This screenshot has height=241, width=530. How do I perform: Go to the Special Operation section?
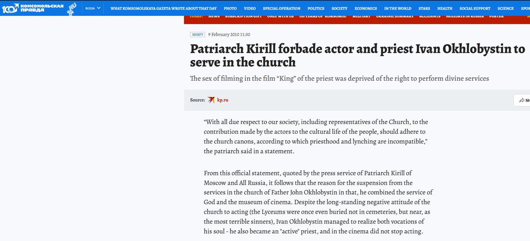coord(282,8)
